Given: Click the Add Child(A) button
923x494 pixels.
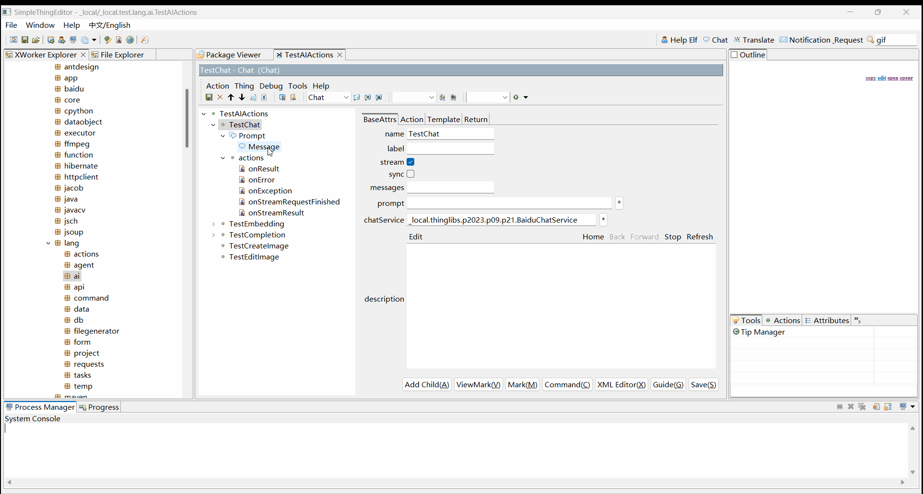Looking at the screenshot, I should pyautogui.click(x=426, y=384).
